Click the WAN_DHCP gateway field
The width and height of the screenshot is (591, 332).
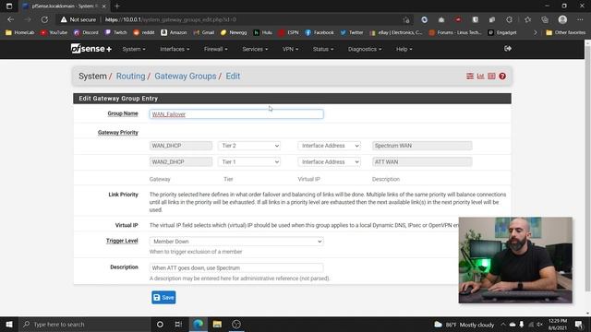tap(181, 146)
